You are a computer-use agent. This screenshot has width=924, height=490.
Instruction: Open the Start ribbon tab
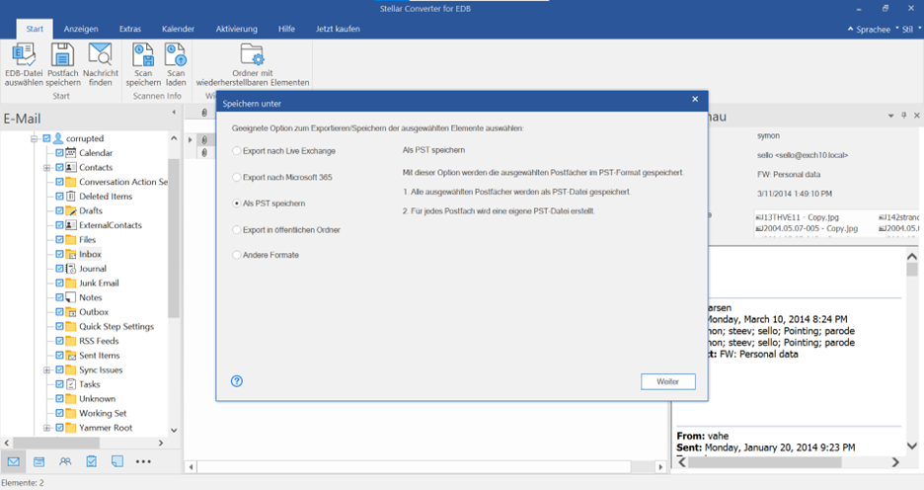point(35,29)
